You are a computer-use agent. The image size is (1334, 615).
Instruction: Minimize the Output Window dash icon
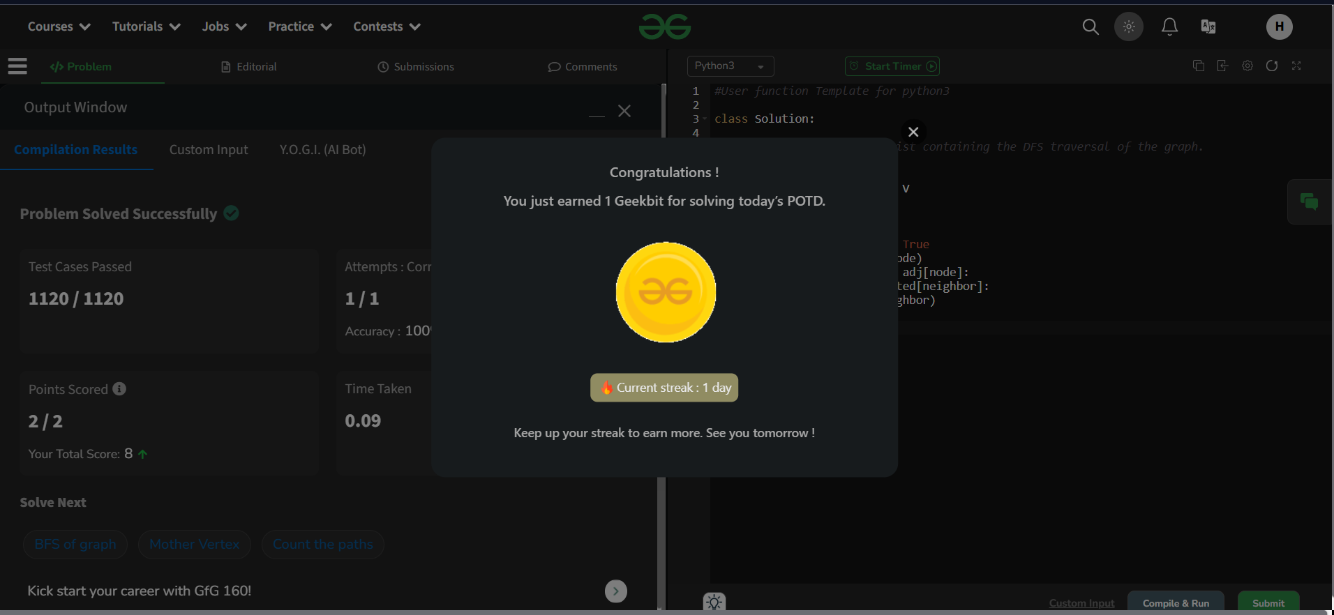[597, 116]
